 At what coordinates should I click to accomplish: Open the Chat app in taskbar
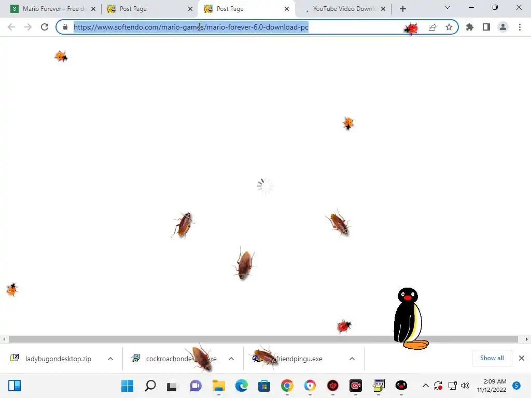click(195, 386)
